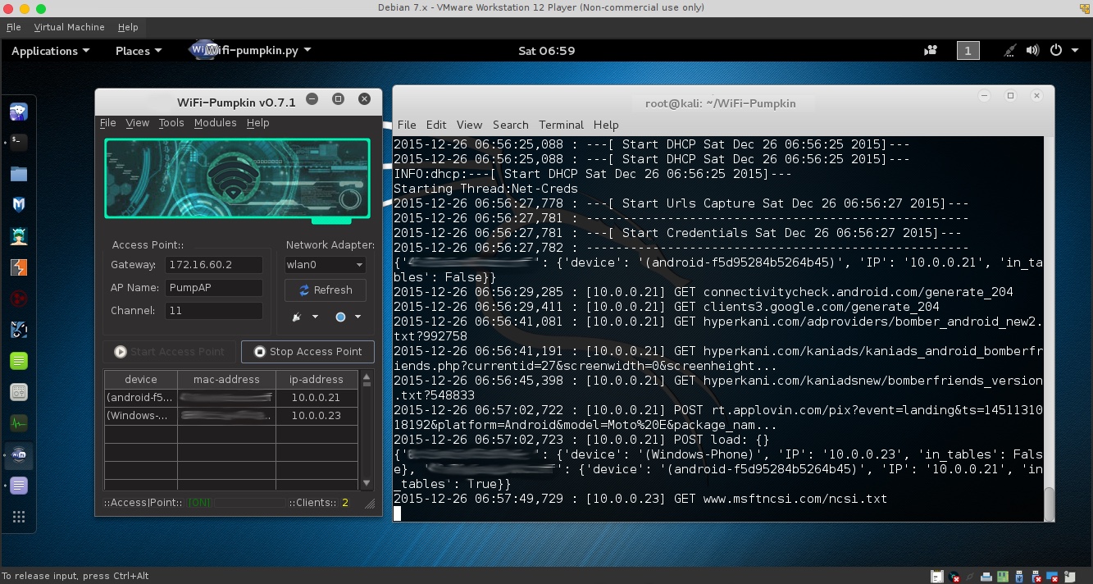Show all applications grid in the dock

click(x=19, y=517)
